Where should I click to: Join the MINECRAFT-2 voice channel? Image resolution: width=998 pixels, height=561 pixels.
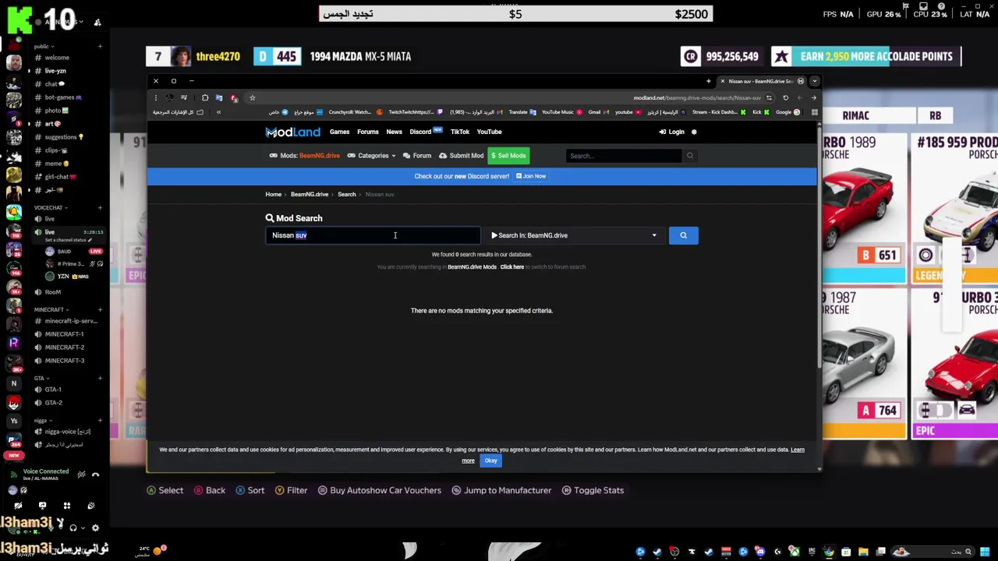64,348
